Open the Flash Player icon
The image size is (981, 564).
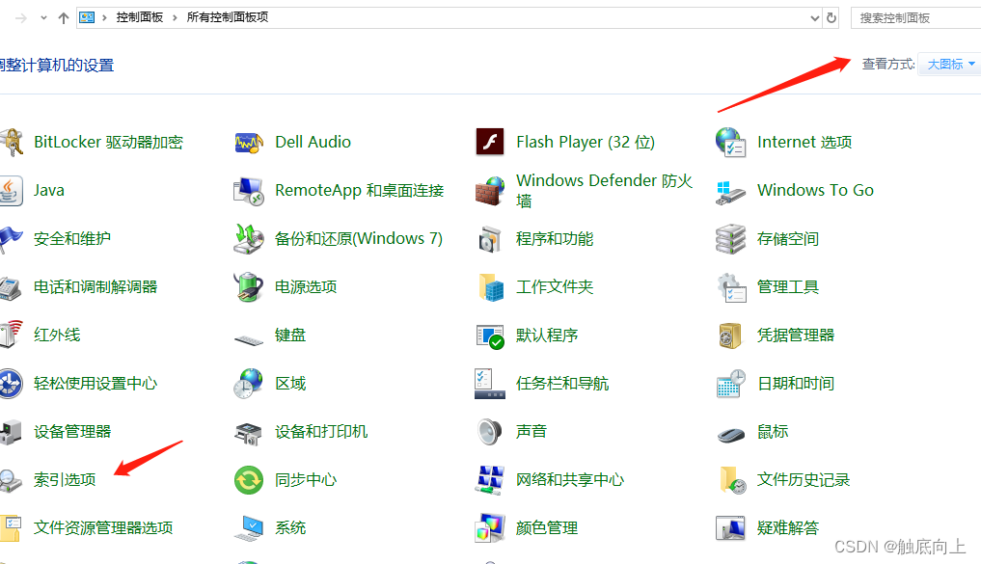490,142
